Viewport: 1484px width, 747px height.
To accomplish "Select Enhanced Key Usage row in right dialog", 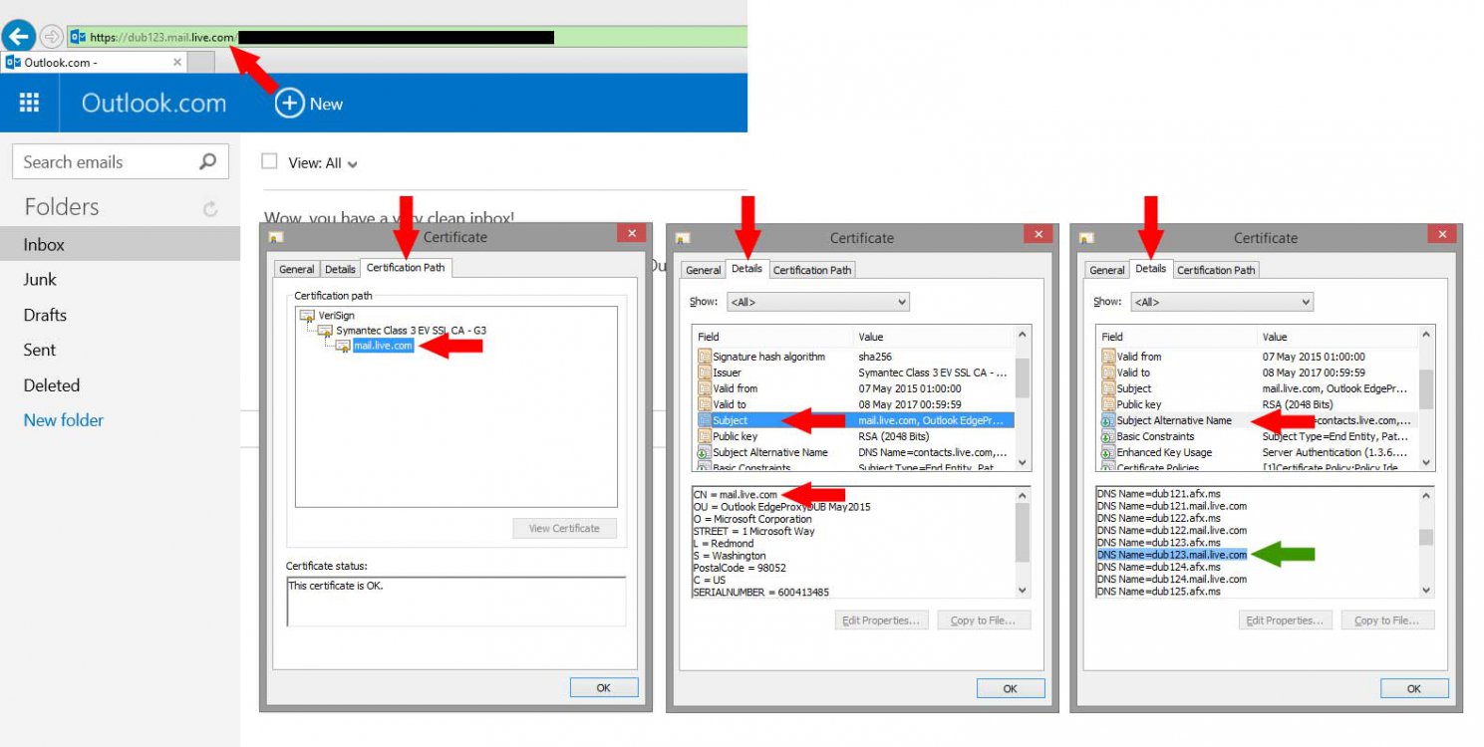I will (x=1258, y=452).
